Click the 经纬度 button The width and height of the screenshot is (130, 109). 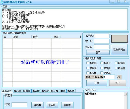tap(37, 105)
